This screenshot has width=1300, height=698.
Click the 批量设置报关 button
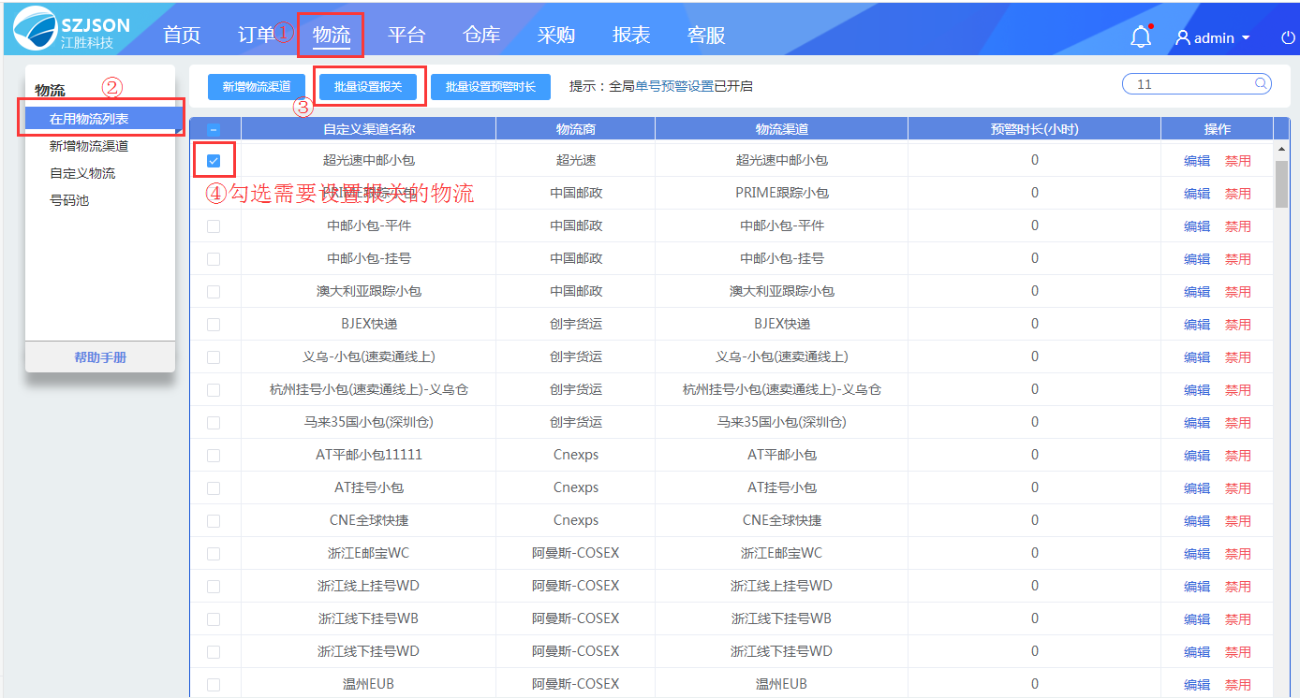click(368, 86)
